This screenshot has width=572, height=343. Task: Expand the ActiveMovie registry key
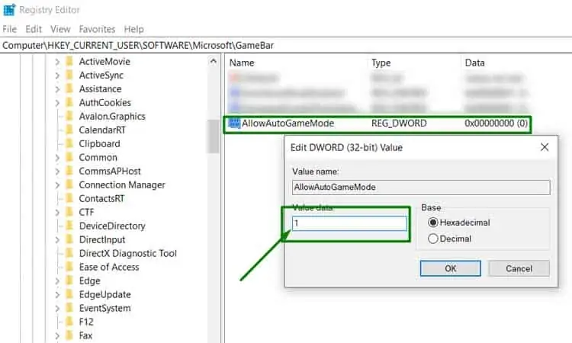[x=57, y=62]
